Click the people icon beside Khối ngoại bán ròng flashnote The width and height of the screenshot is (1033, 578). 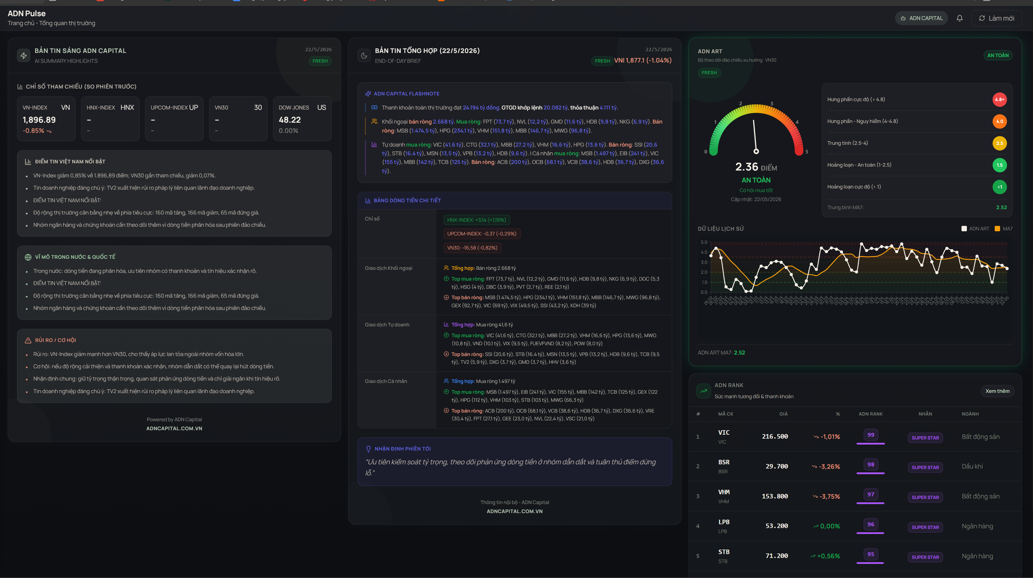point(375,121)
